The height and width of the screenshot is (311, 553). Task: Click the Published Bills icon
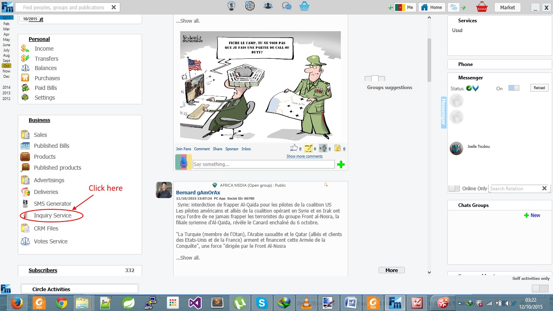point(25,146)
